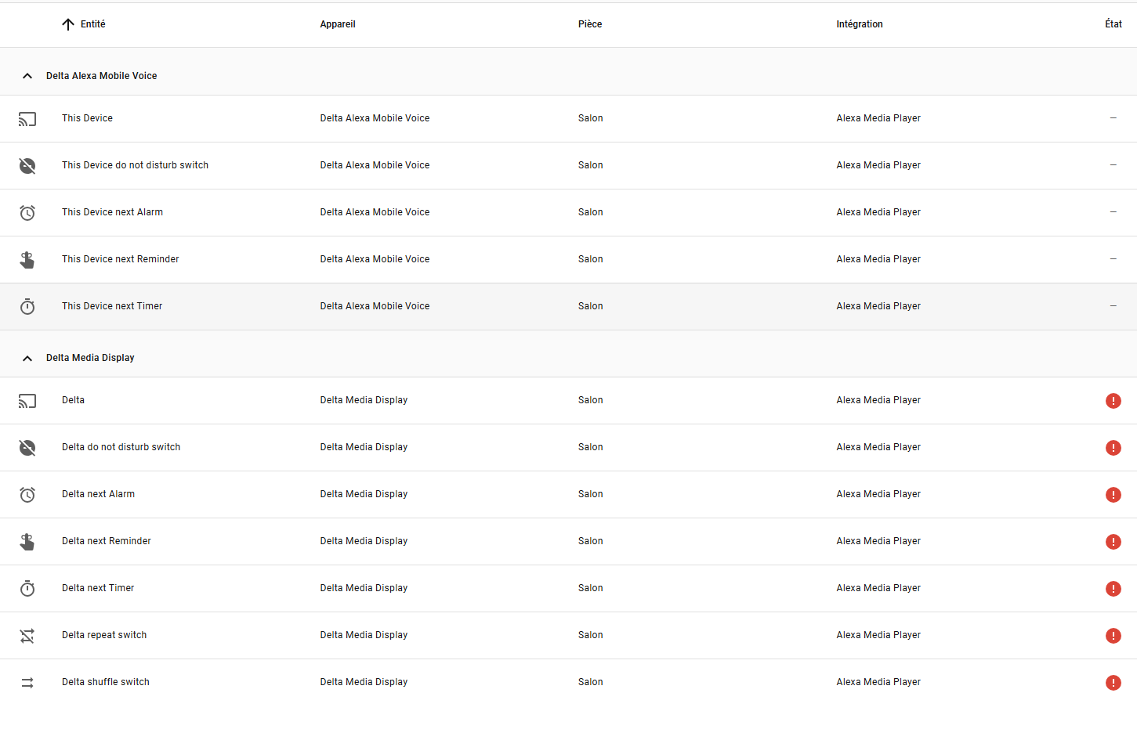This screenshot has height=729, width=1137.
Task: Sort by Entité column arrow
Action: pyautogui.click(x=68, y=24)
